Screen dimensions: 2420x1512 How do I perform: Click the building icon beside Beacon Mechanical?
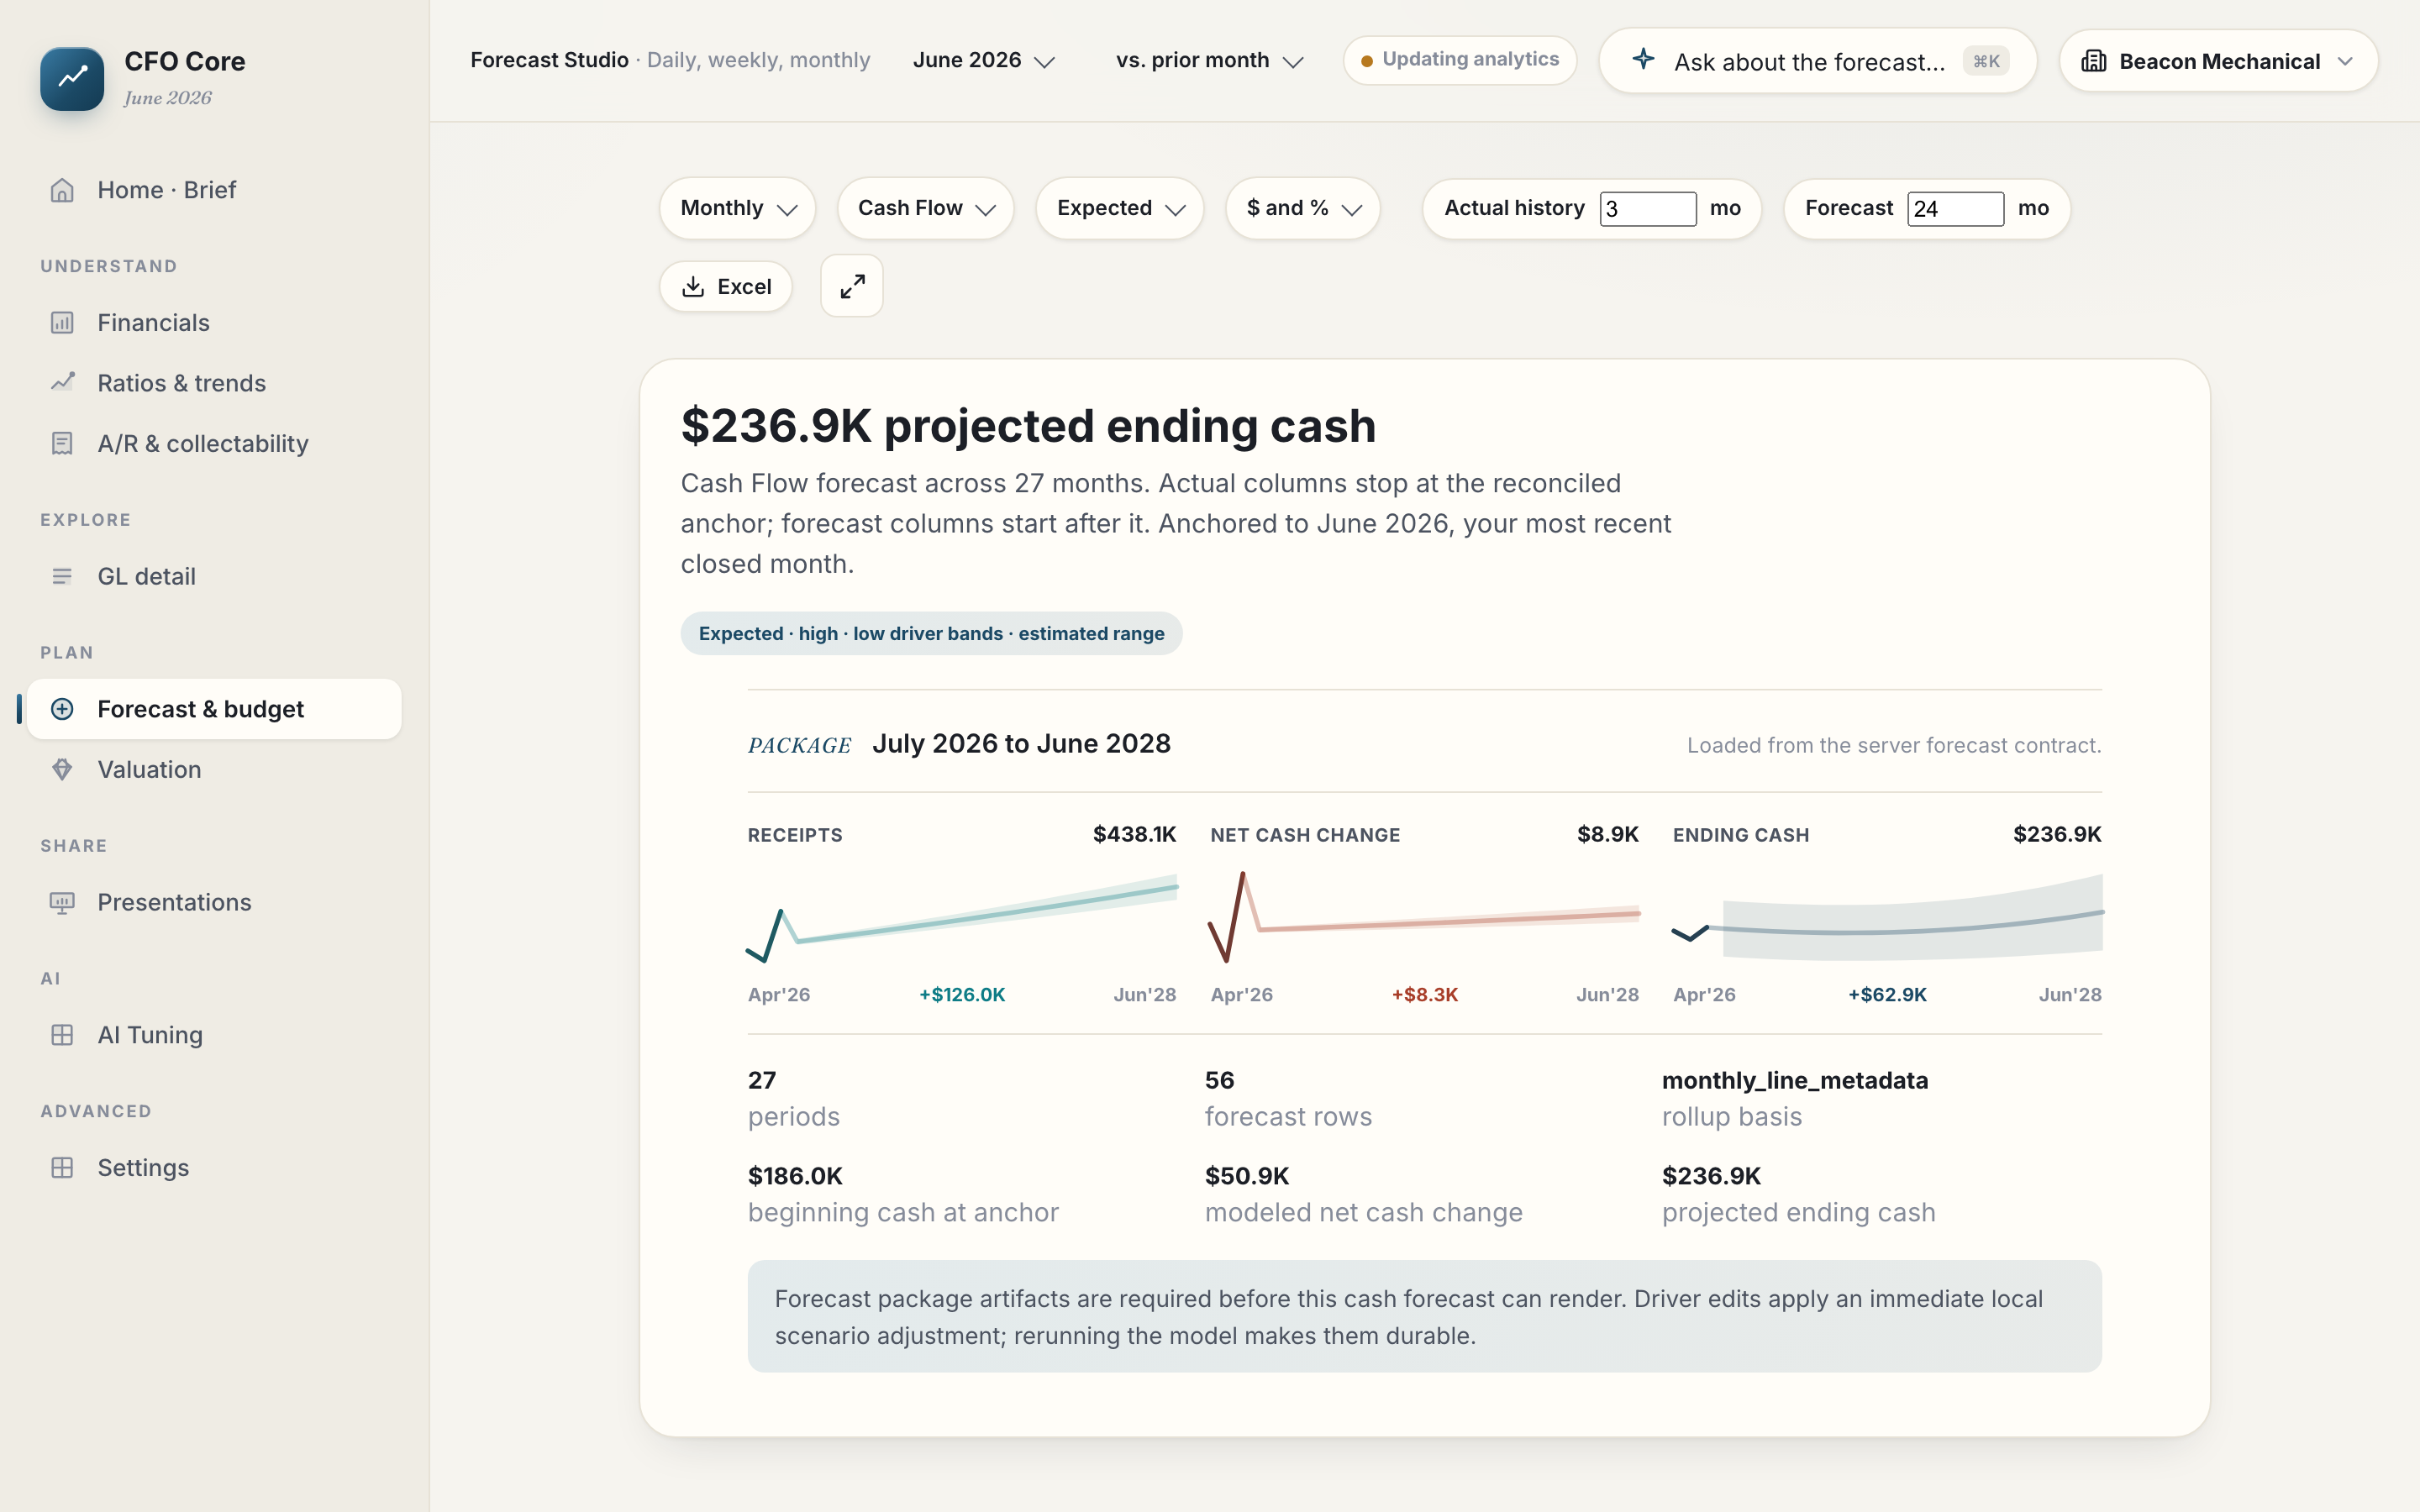[2093, 61]
